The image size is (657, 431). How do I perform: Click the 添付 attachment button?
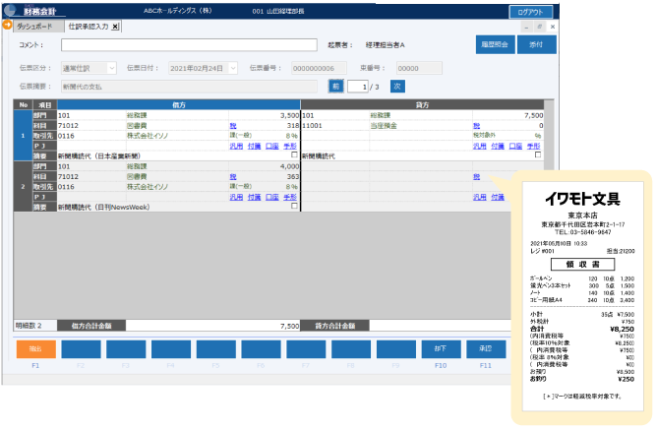click(536, 45)
